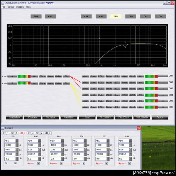Open the CHA Gain block
The image size is (176, 176).
[x=50, y=76]
